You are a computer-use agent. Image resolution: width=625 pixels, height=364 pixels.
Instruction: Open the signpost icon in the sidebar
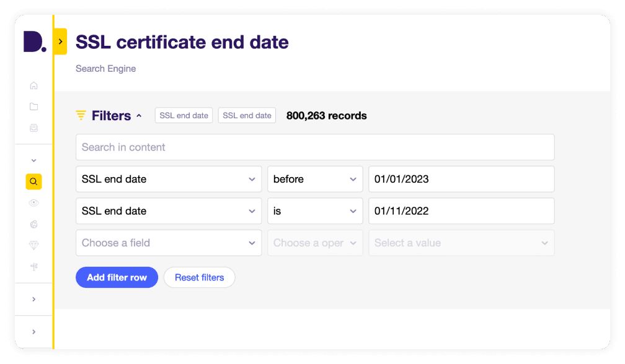(34, 267)
